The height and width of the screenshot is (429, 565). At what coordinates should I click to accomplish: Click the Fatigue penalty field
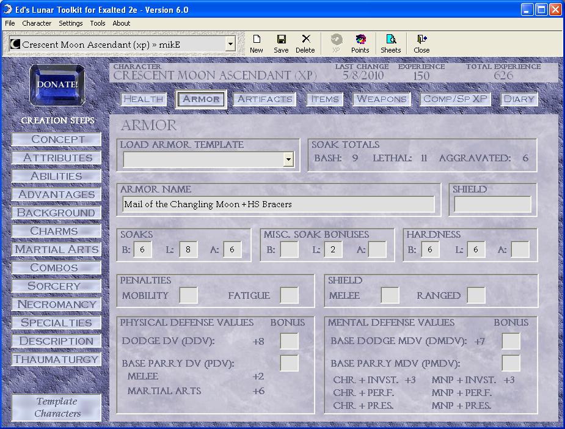click(x=290, y=295)
